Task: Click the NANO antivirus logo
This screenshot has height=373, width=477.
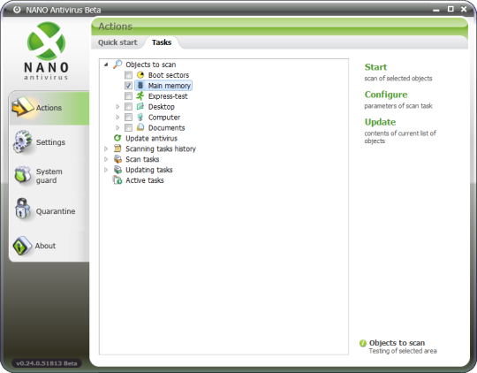Action: (46, 50)
